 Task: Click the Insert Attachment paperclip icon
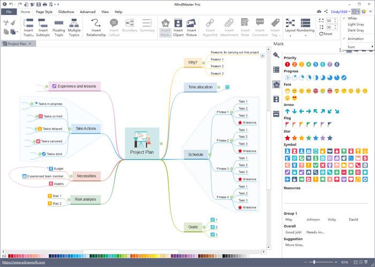229,23
